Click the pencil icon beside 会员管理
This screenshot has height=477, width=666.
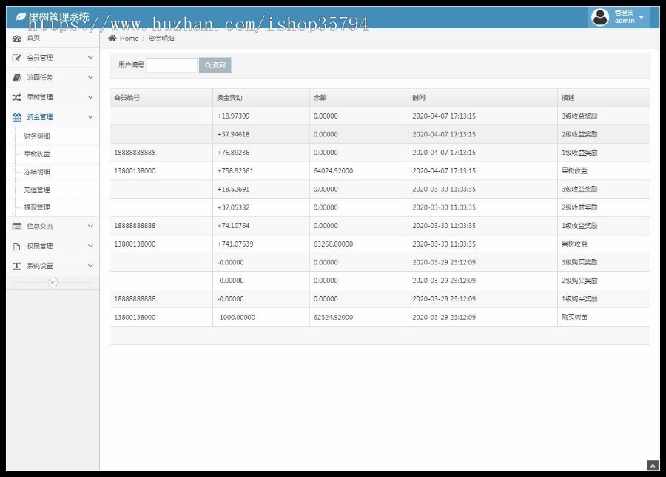[x=18, y=58]
